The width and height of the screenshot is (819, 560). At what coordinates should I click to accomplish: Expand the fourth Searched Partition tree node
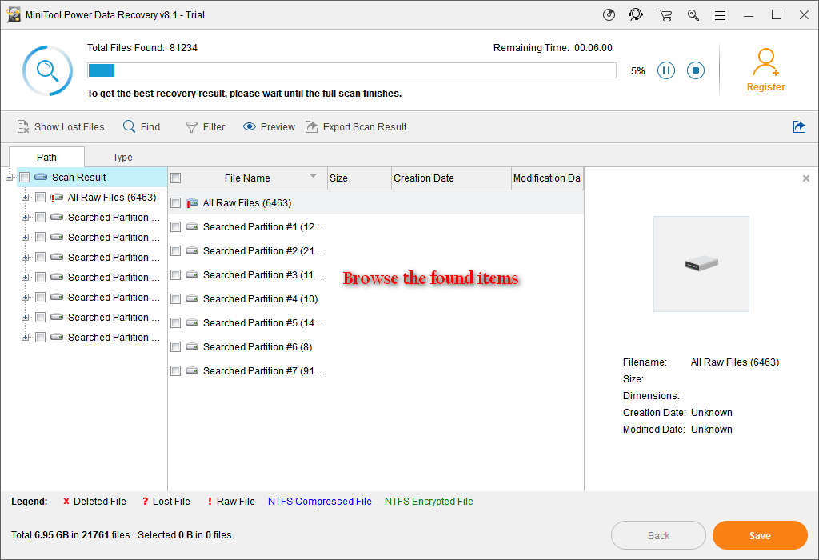(x=25, y=278)
